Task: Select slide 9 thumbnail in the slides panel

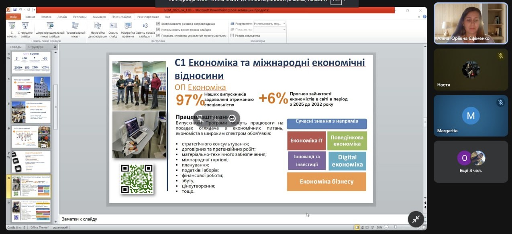Action: [31, 211]
